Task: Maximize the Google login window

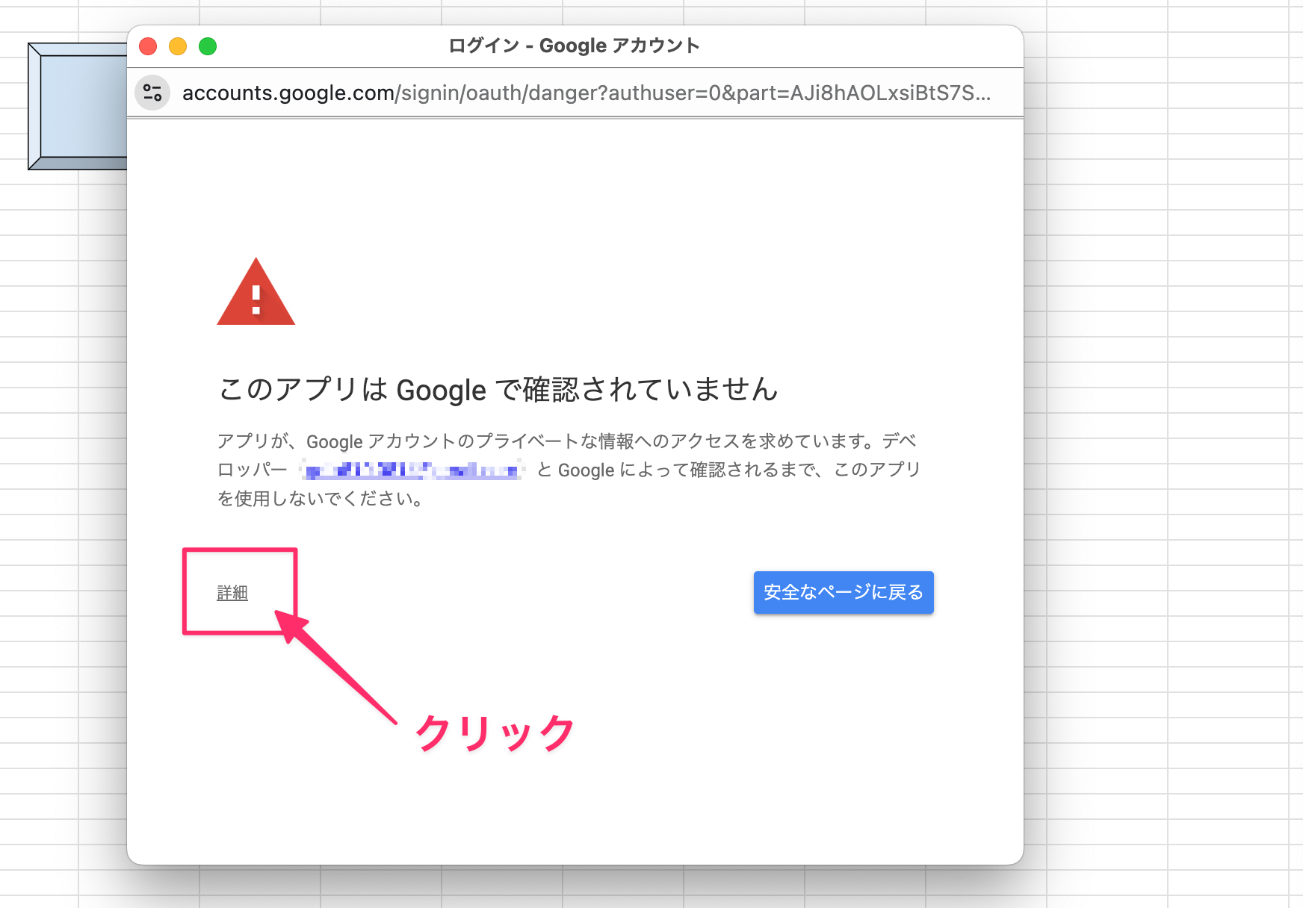Action: point(208,46)
